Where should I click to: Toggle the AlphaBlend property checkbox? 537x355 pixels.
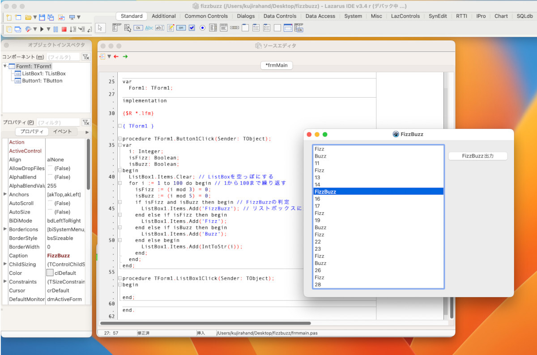click(x=50, y=177)
